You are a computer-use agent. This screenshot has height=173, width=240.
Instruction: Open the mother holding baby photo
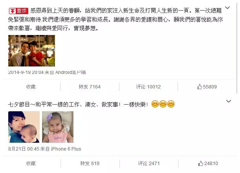pyautogui.click(x=24, y=127)
